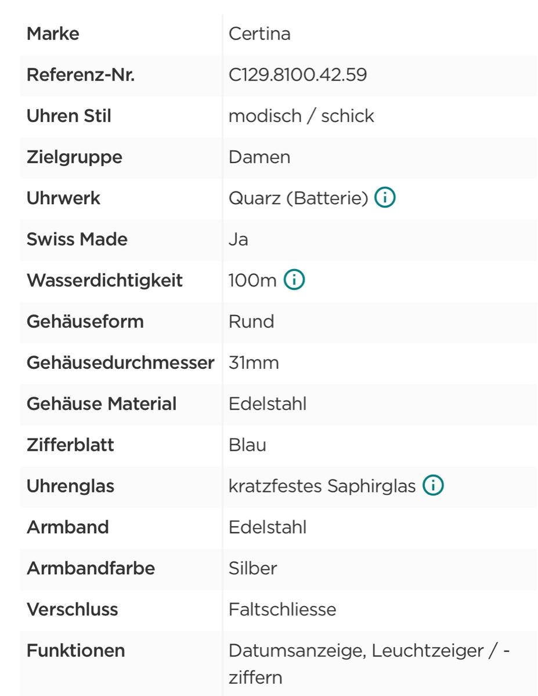Click the Referenz-Nr. label

[x=81, y=75]
